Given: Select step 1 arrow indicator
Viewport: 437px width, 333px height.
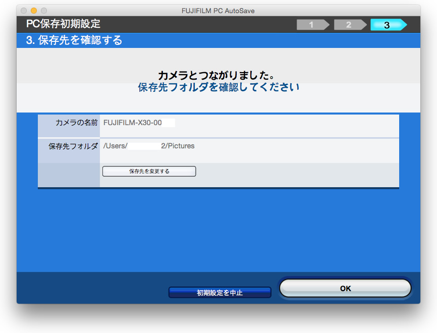Looking at the screenshot, I should click(x=313, y=25).
